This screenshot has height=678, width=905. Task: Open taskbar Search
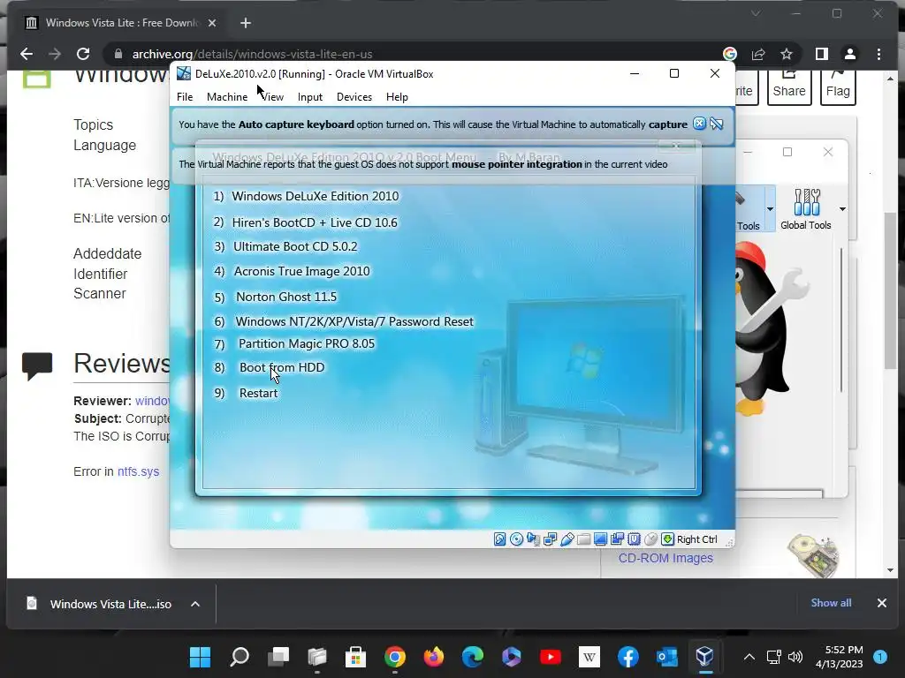[x=240, y=657]
